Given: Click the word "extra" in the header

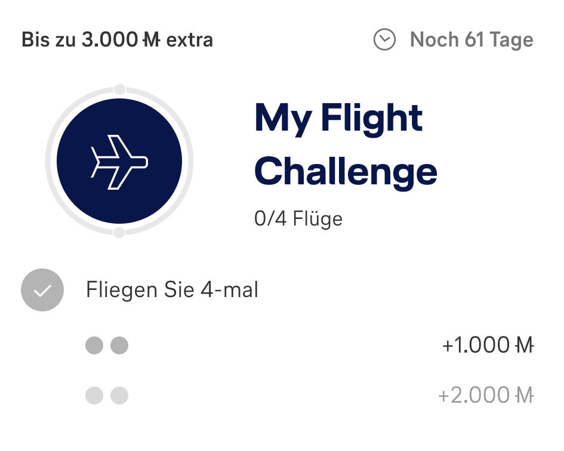Looking at the screenshot, I should pyautogui.click(x=189, y=40).
